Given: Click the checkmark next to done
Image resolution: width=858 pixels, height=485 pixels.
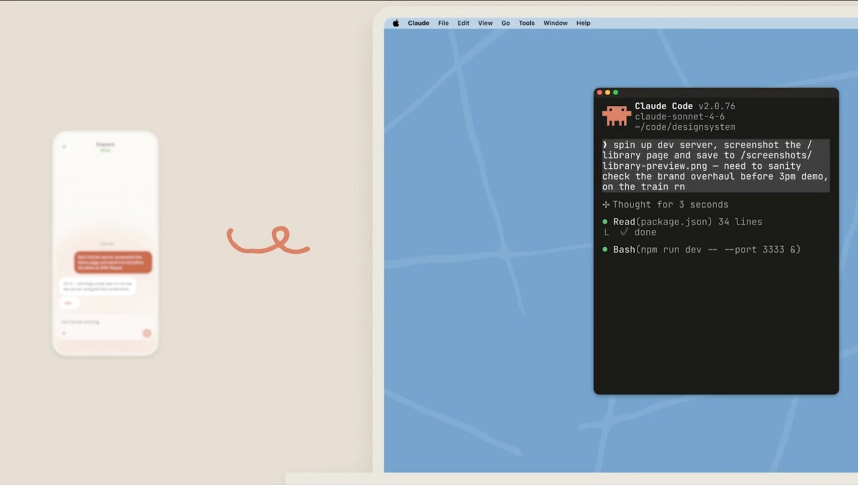Looking at the screenshot, I should (624, 232).
